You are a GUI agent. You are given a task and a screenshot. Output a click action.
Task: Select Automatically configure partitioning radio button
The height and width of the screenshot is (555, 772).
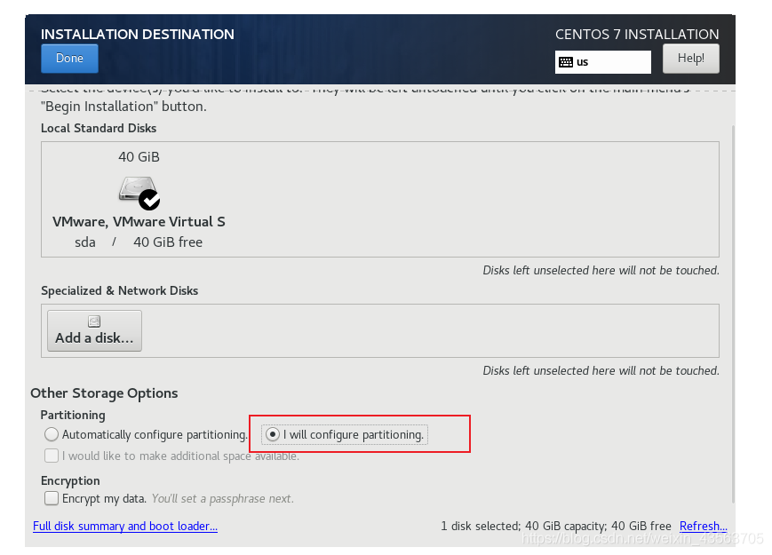pos(52,434)
